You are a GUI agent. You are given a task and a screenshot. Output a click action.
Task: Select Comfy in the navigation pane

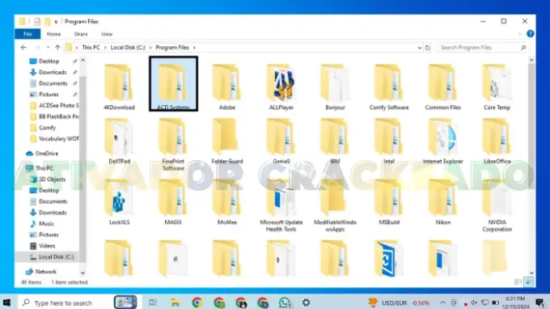47,128
